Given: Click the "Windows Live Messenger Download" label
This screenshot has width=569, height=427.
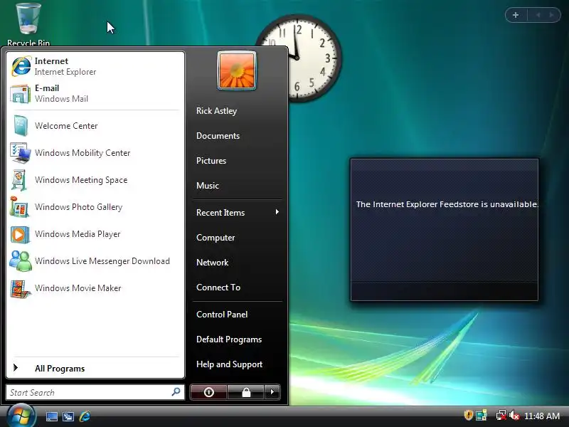Looking at the screenshot, I should point(102,261).
